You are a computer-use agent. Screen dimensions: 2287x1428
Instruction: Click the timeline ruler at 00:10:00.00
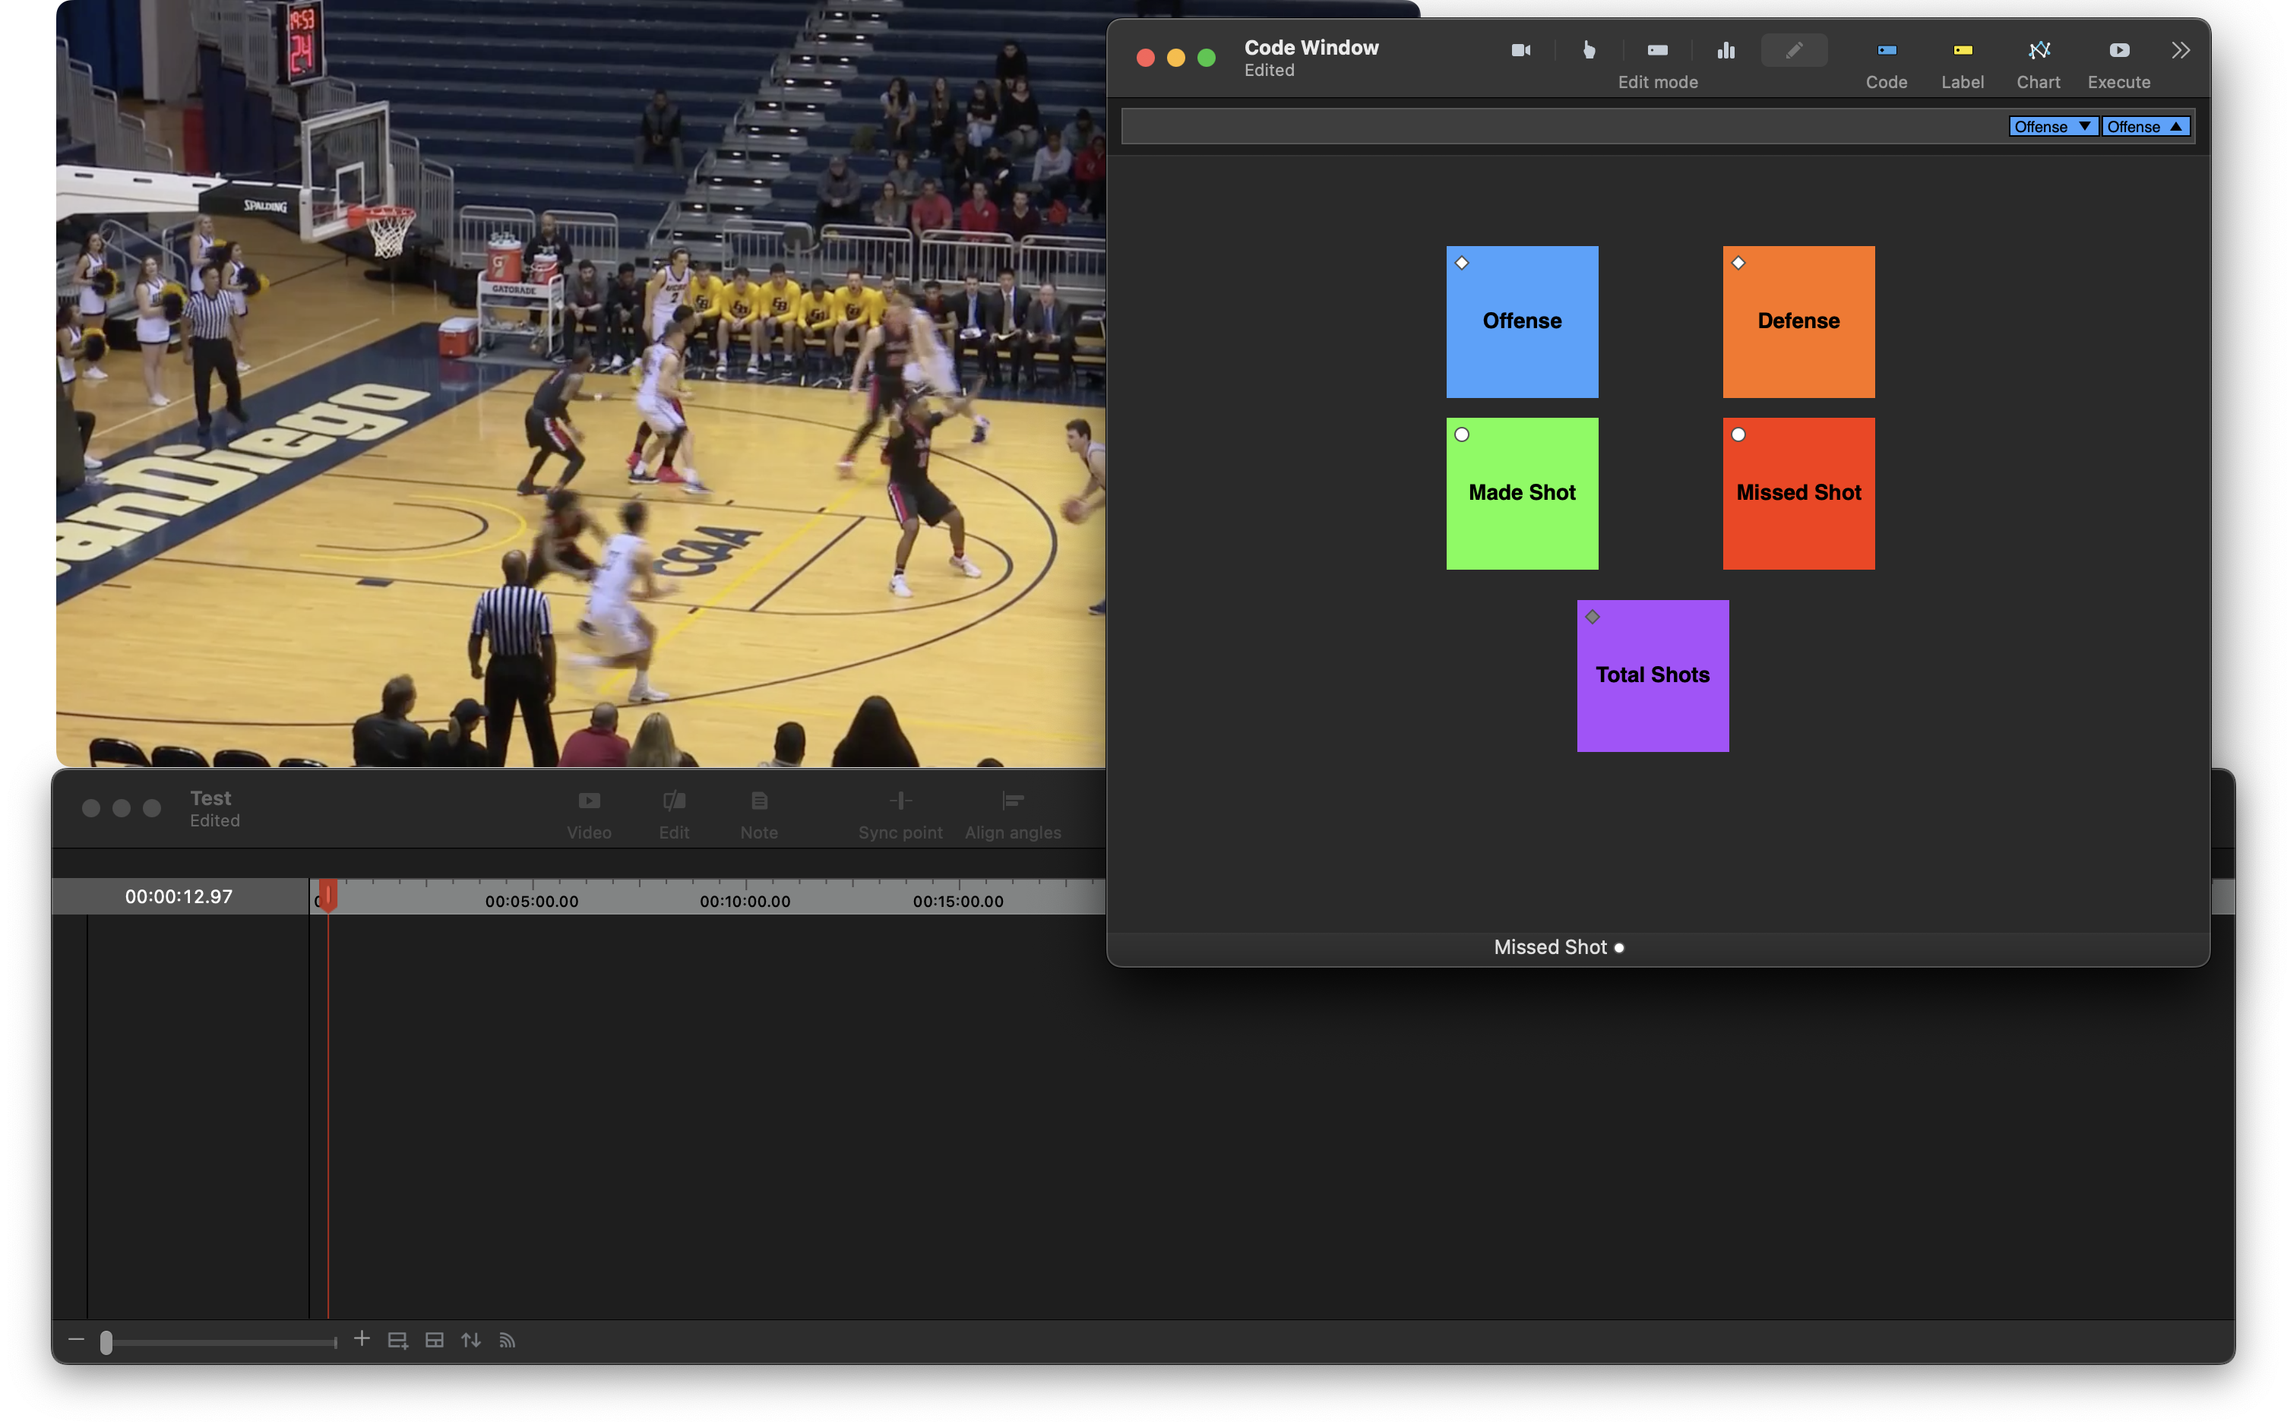click(x=745, y=901)
